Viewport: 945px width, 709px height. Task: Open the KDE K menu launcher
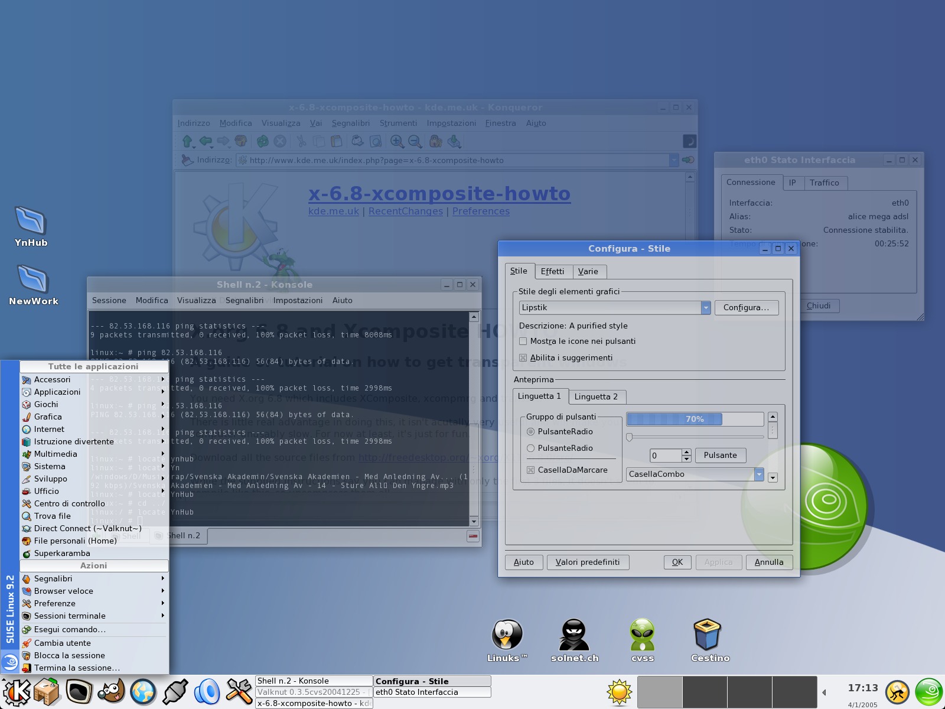coord(16,691)
